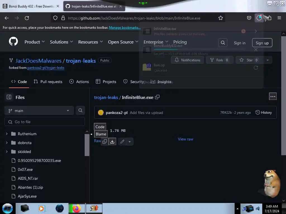Close the trojan-leaks InfiniteBlue.exe tab
This screenshot has height=214, width=286.
coord(121,6)
